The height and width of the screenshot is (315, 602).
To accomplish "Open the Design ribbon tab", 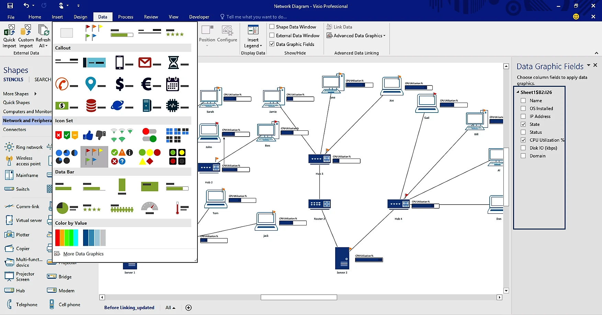I will click(80, 17).
